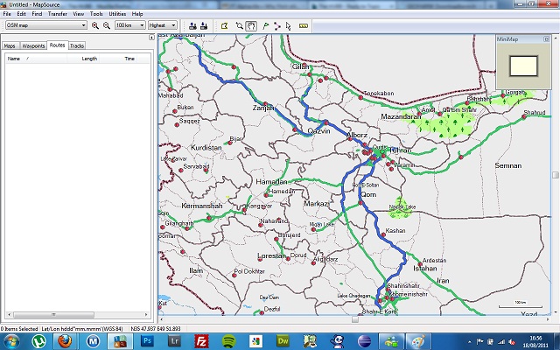560x350 pixels.
Task: Click Receive From Device icon
Action: [204, 25]
